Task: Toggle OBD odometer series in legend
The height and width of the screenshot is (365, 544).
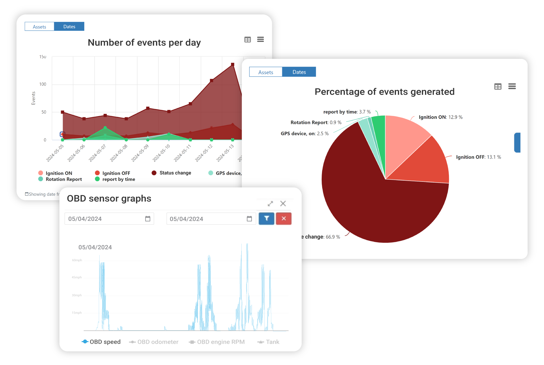Action: pos(154,342)
